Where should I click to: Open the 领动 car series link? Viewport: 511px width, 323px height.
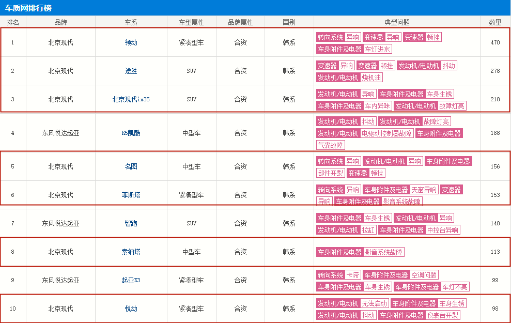(131, 42)
